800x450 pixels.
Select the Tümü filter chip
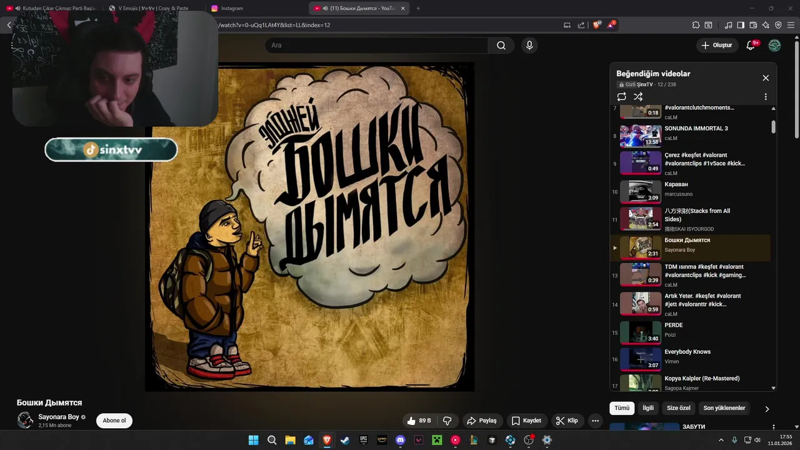[x=622, y=408]
